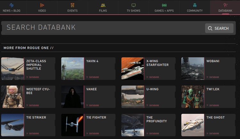The image size is (240, 139).
Task: Open the X-Wing Starfighter thumbnail
Action: click(x=133, y=68)
